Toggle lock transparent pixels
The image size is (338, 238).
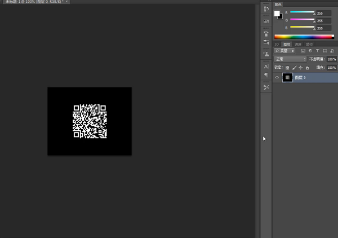tap(287, 68)
